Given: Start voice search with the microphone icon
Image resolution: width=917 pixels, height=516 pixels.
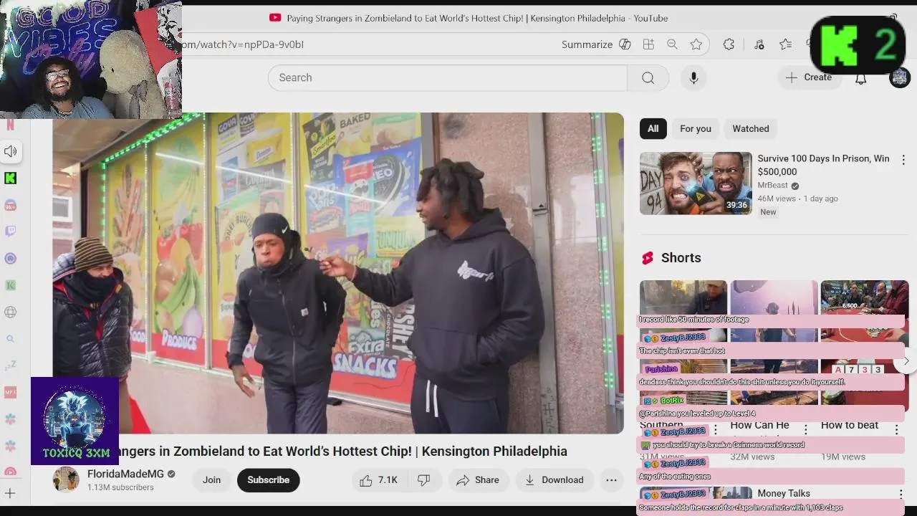Looking at the screenshot, I should click(x=693, y=77).
